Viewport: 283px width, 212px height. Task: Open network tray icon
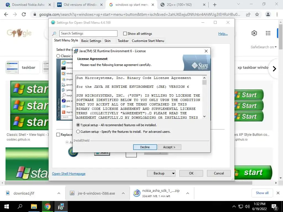click(x=241, y=206)
